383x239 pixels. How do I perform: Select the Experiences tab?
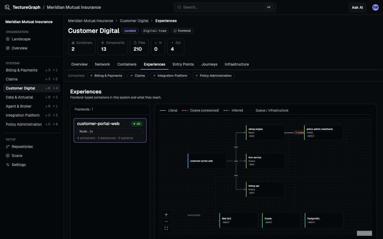click(x=155, y=65)
